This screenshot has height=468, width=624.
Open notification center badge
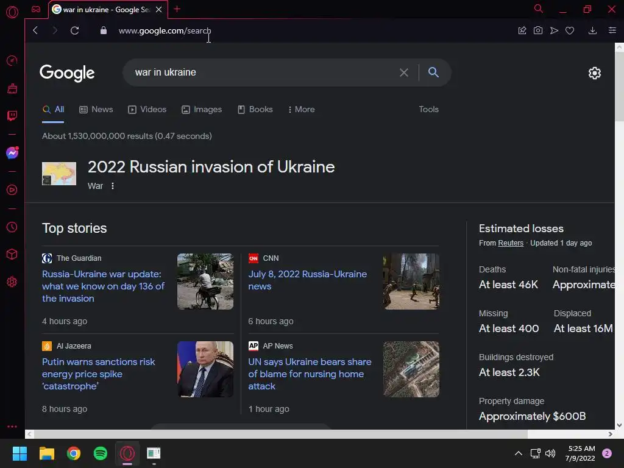click(x=607, y=453)
